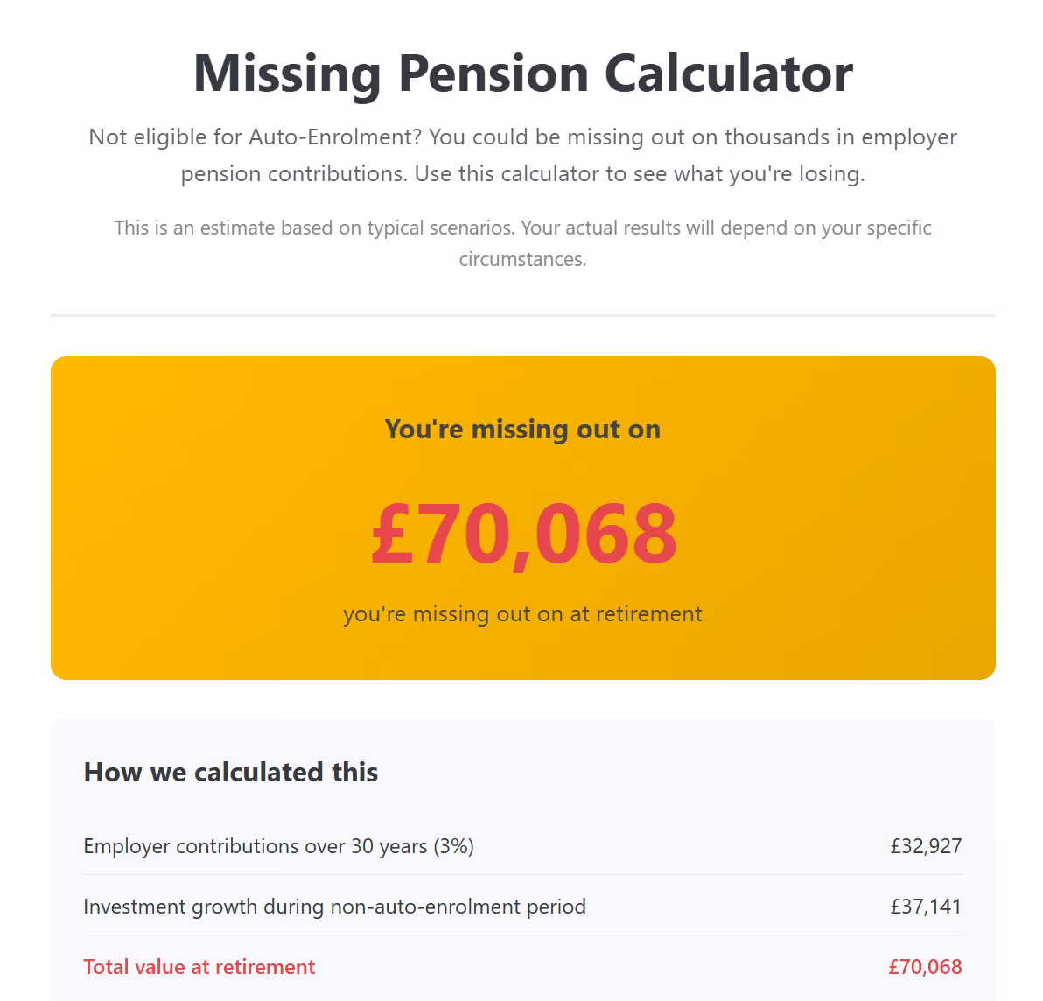Select the word 'circumstances.' in the disclaimer
1043x1001 pixels.
(523, 259)
